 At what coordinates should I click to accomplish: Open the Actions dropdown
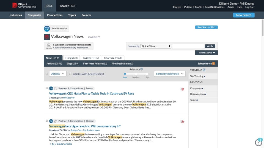coord(58,74)
